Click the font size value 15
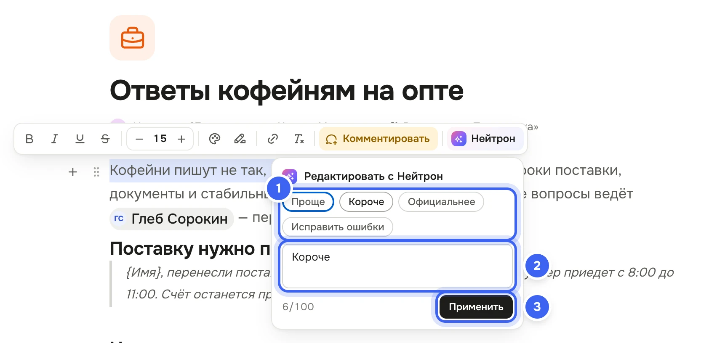709x343 pixels. coord(160,139)
